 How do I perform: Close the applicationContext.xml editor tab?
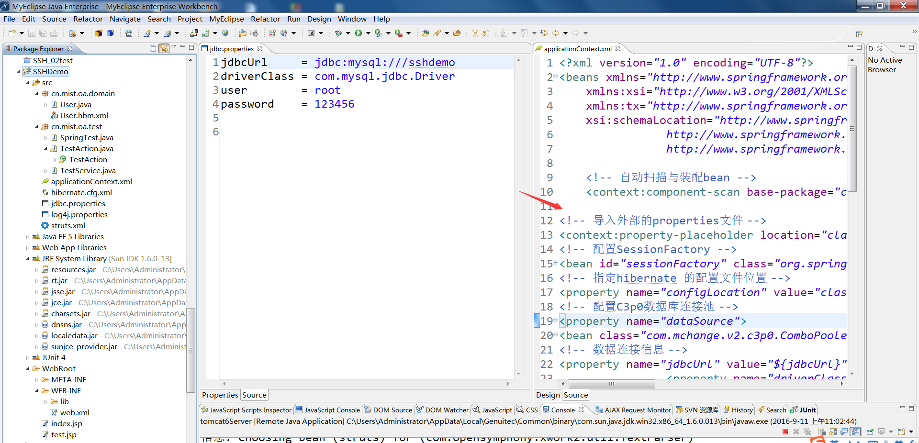(x=618, y=48)
